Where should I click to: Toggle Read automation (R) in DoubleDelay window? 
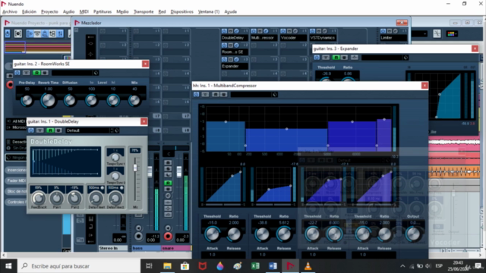click(x=50, y=130)
